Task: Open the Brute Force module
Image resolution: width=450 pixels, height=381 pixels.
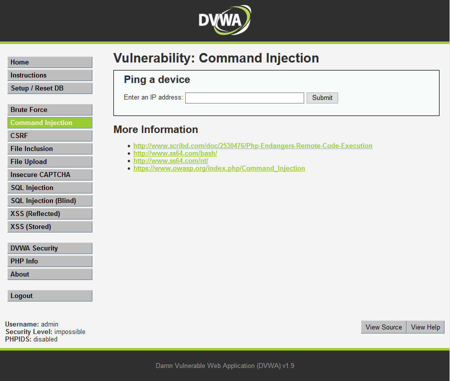Action: [x=49, y=109]
